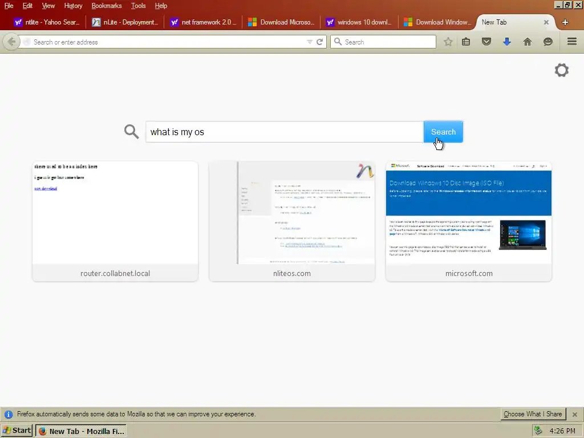The width and height of the screenshot is (584, 438).
Task: Open the Bookmarks menu
Action: click(x=107, y=6)
